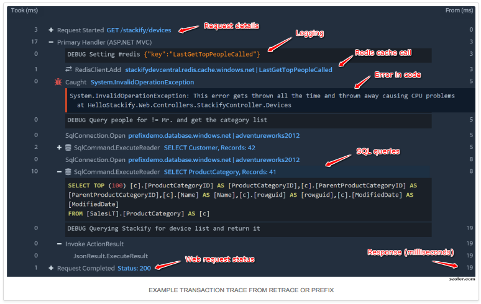
Task: Collapse the Invoke ActionResult section
Action: 59,244
